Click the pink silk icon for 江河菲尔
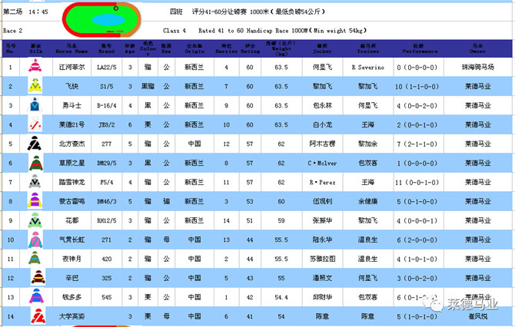The image size is (515, 327). [x=35, y=68]
